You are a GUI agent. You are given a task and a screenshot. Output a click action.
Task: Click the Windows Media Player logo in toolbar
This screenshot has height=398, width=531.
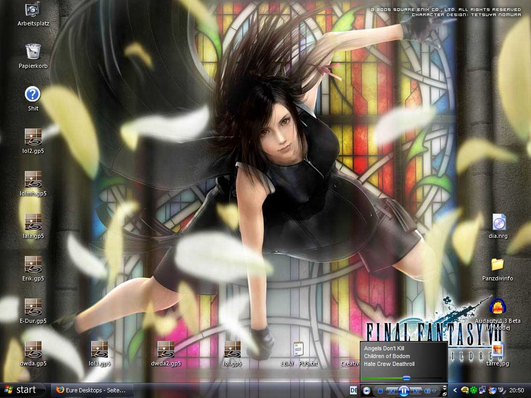coord(367,391)
